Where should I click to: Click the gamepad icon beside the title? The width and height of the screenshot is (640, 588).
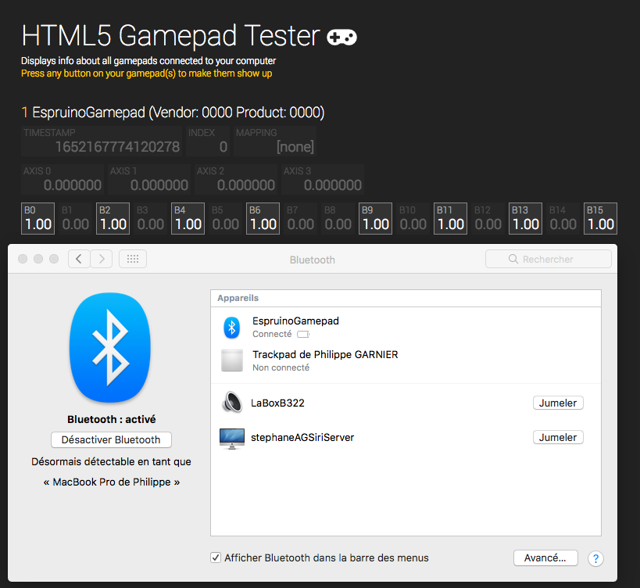click(x=341, y=38)
